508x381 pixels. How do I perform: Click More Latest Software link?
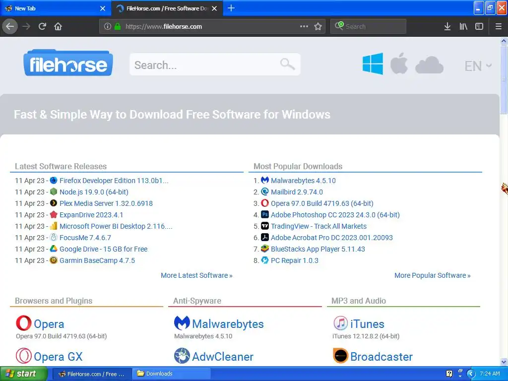click(x=196, y=275)
